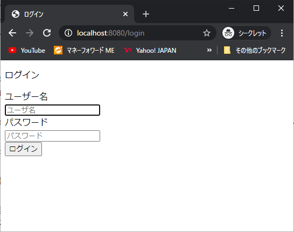294x232 pixels.
Task: Go back with the browser back arrow
Action: point(12,33)
